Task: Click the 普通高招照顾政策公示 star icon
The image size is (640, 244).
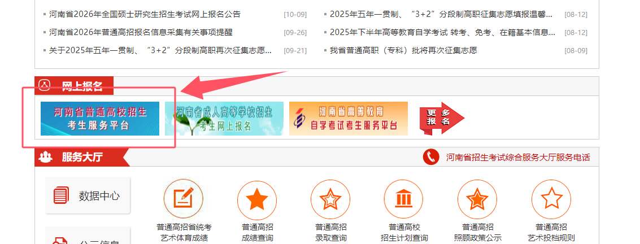Action: tap(477, 200)
